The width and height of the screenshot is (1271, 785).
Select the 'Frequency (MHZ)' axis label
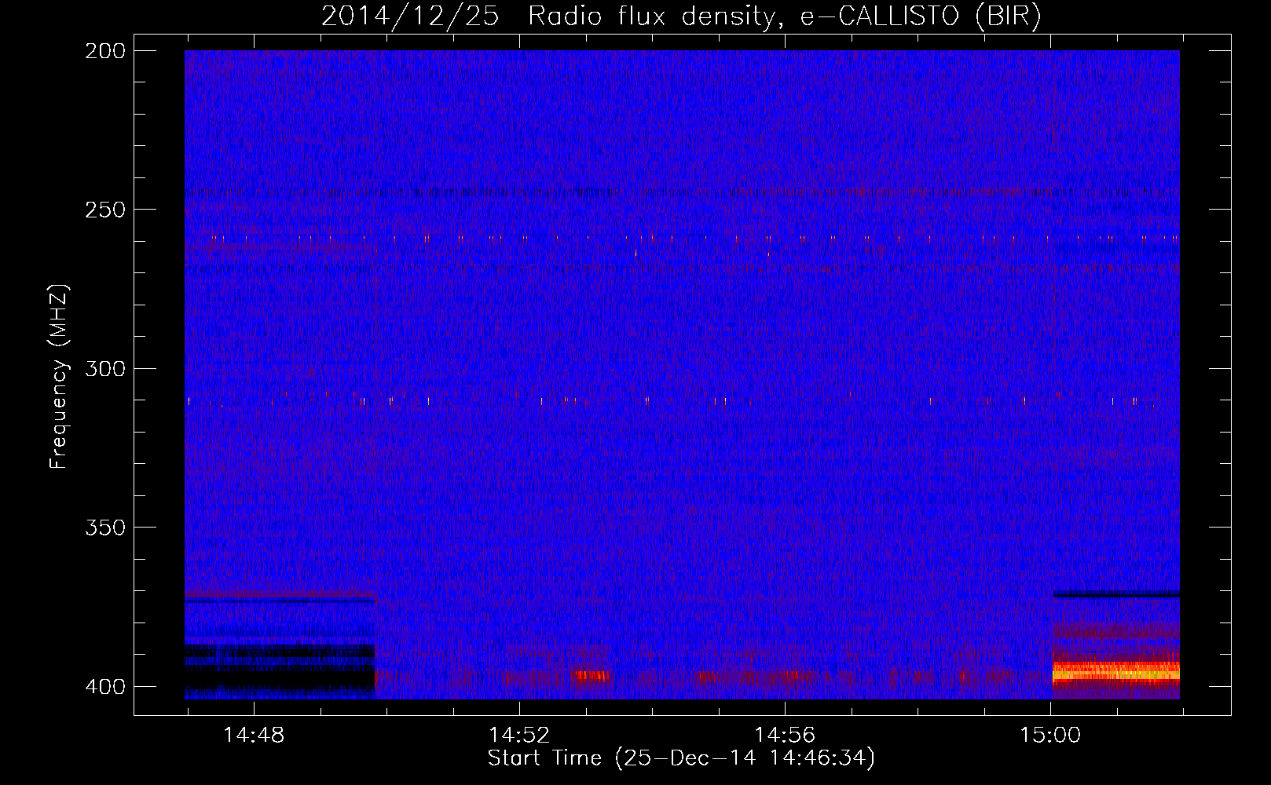pyautogui.click(x=59, y=377)
